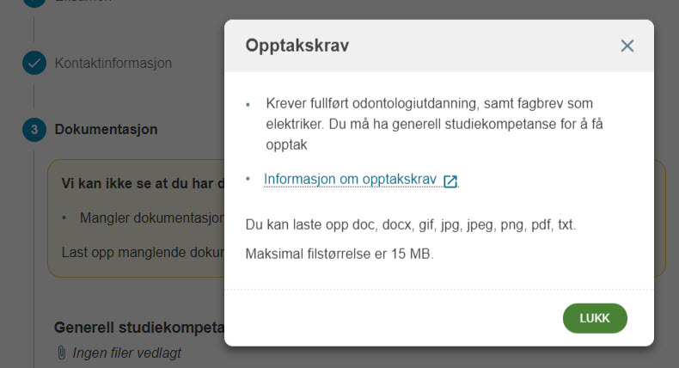This screenshot has height=368, width=679.
Task: Click the Last opp manglende dokumentasjon text
Action: tap(143, 252)
